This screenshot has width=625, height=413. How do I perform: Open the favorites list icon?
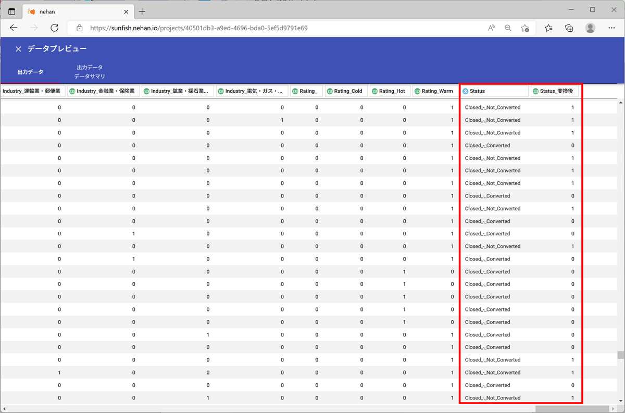548,28
